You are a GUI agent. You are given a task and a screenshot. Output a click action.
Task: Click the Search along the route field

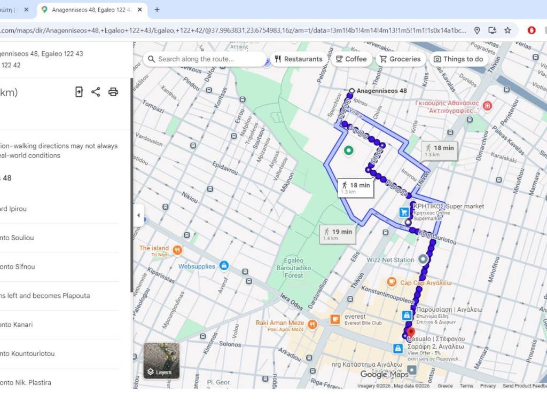[x=208, y=59]
